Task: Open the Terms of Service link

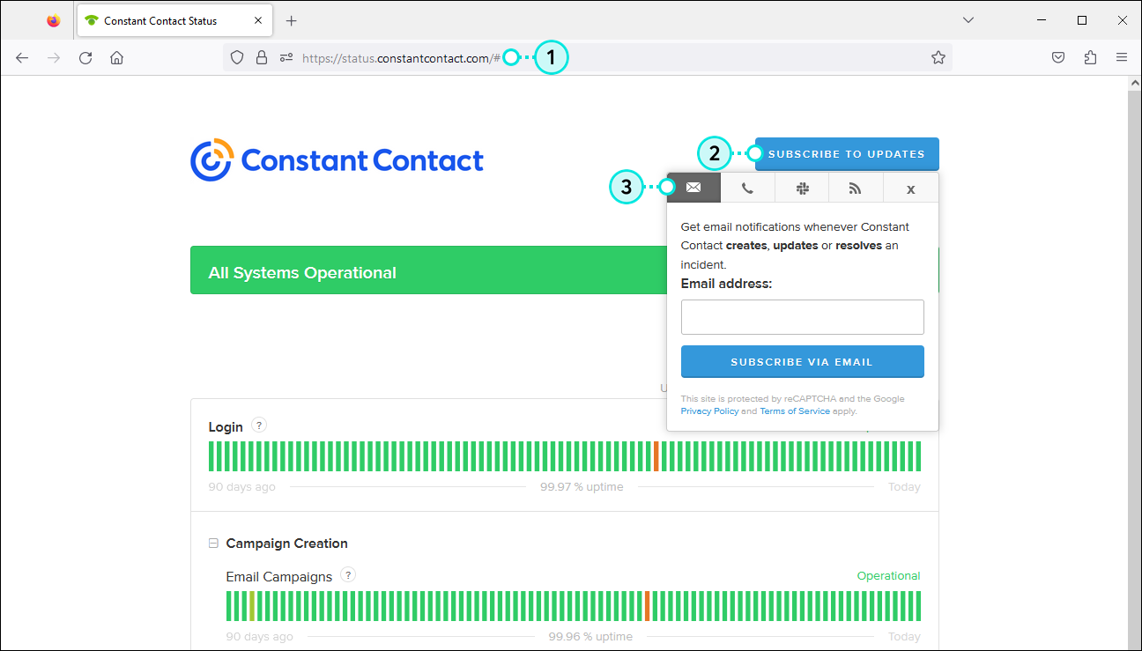Action: tap(795, 411)
